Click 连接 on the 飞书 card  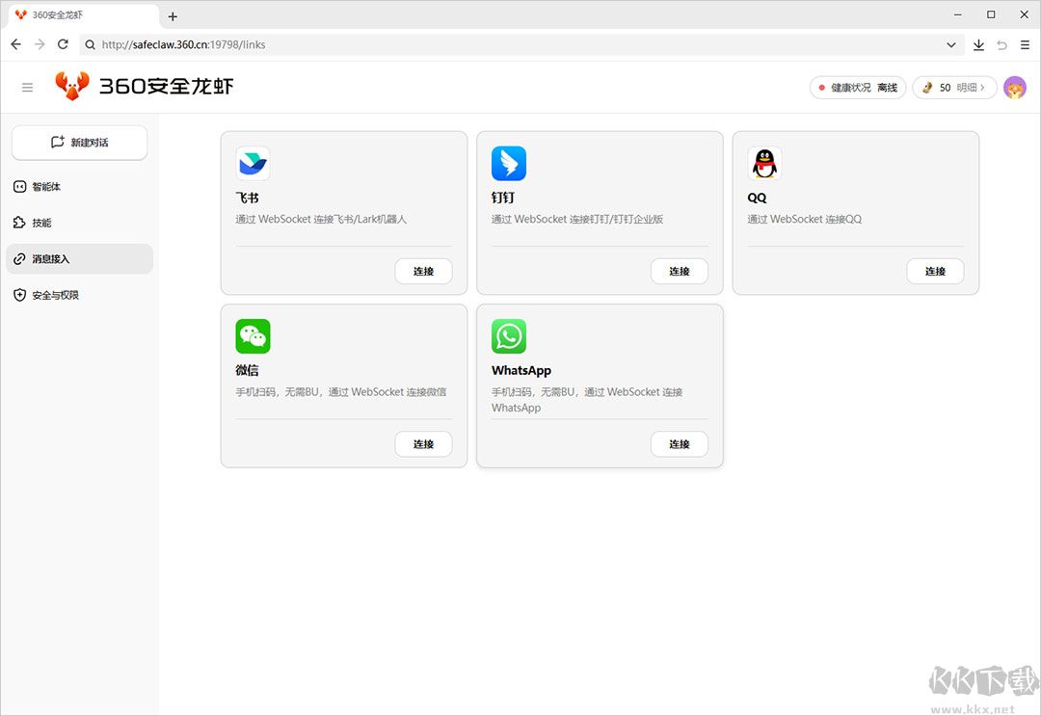pos(423,271)
